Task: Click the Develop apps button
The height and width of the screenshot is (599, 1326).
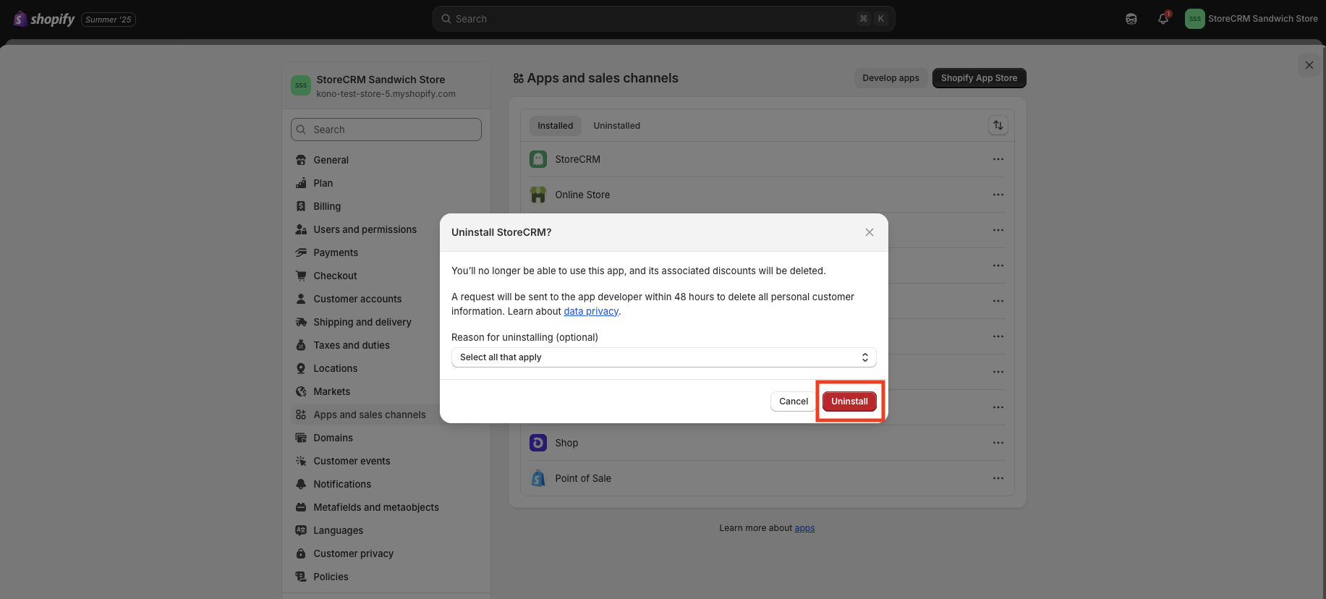Action: coord(891,78)
